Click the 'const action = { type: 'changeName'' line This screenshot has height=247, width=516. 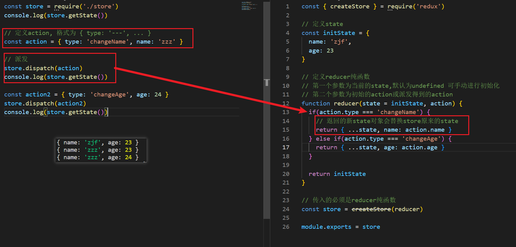coord(94,42)
